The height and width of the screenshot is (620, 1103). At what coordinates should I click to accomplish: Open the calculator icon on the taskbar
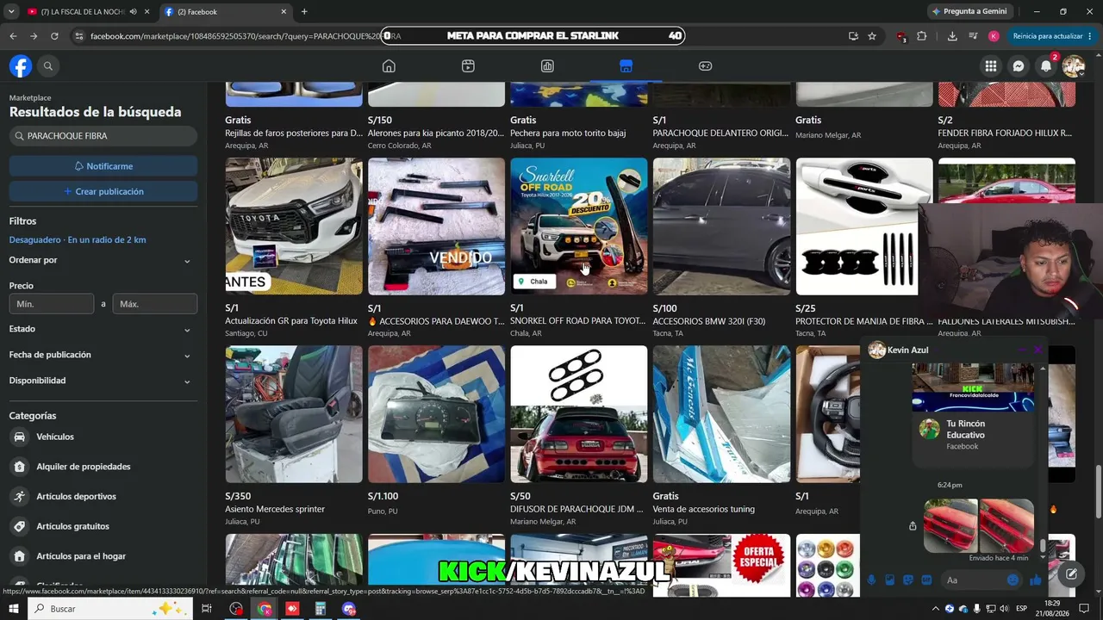coord(320,609)
